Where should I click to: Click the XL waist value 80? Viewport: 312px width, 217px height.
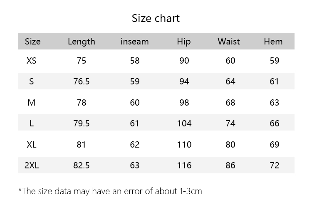[x=230, y=145]
